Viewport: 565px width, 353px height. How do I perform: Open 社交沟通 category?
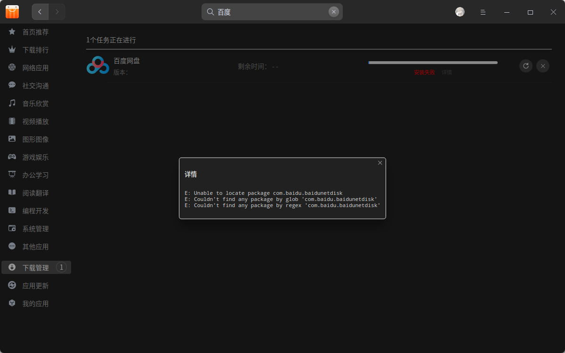click(36, 86)
